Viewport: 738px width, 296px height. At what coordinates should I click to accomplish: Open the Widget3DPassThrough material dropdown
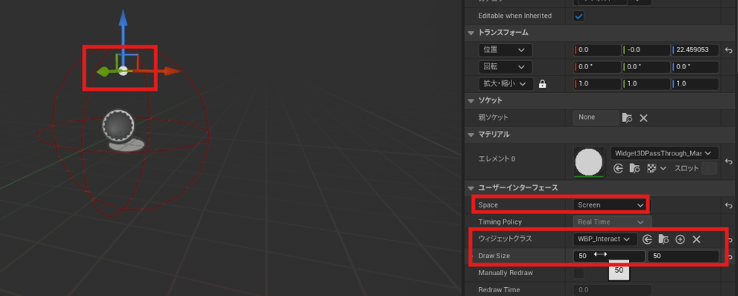664,153
